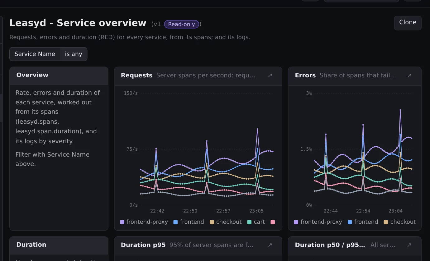Click the pink swatch in Requests legend
The width and height of the screenshot is (430, 261).
[x=273, y=222]
